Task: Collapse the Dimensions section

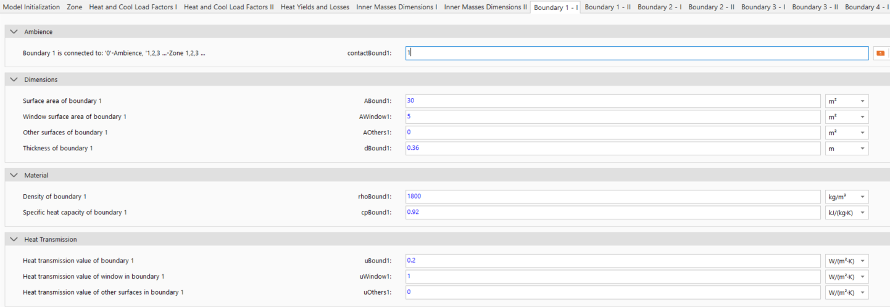Action: point(14,80)
